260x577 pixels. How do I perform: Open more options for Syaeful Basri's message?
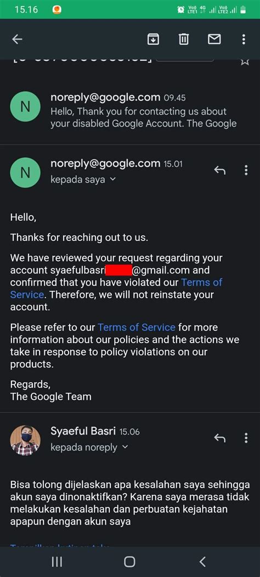coord(246,438)
